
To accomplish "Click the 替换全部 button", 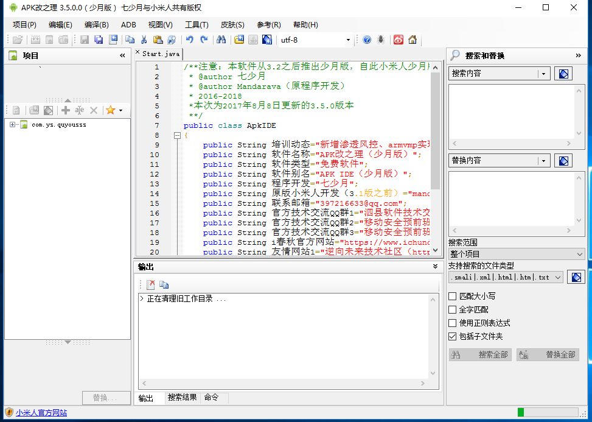I will 548,355.
